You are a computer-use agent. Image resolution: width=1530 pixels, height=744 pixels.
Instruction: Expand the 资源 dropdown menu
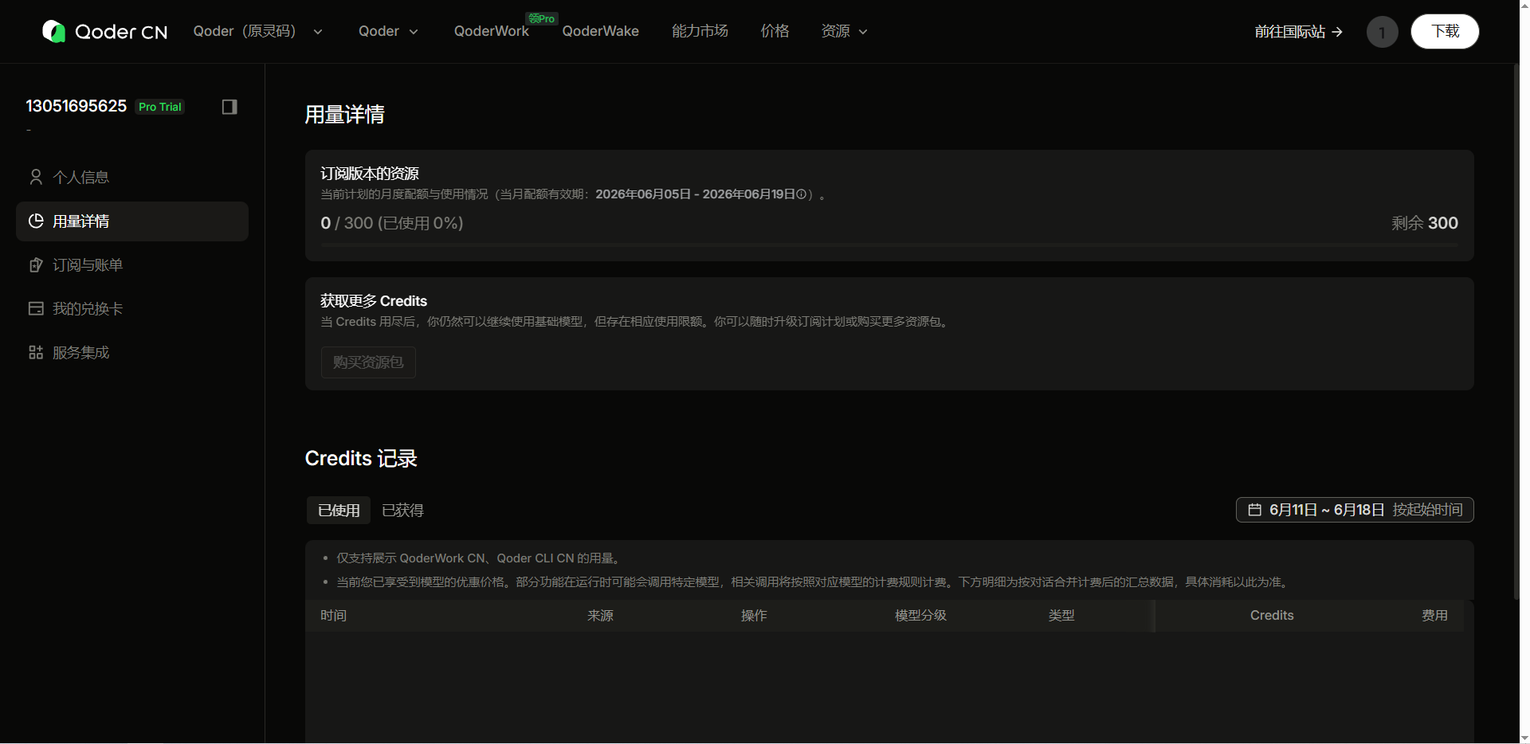tap(844, 31)
